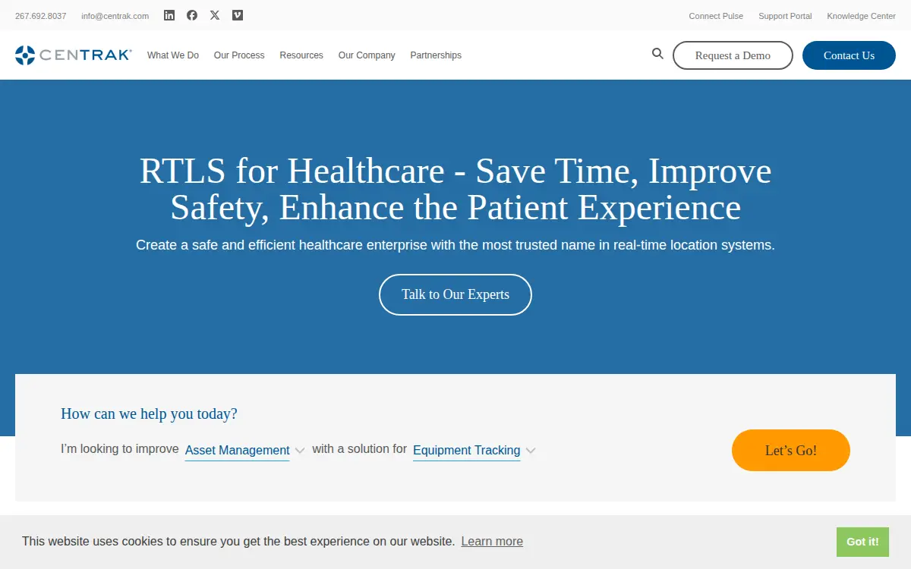Click the search magnifier icon

click(657, 54)
